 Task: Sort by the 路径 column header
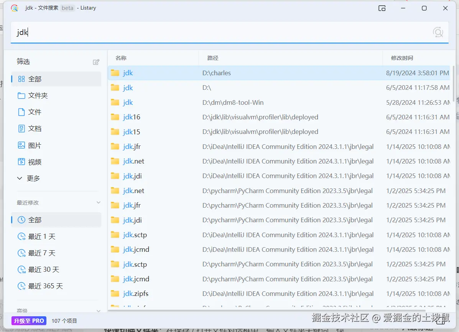coord(213,58)
